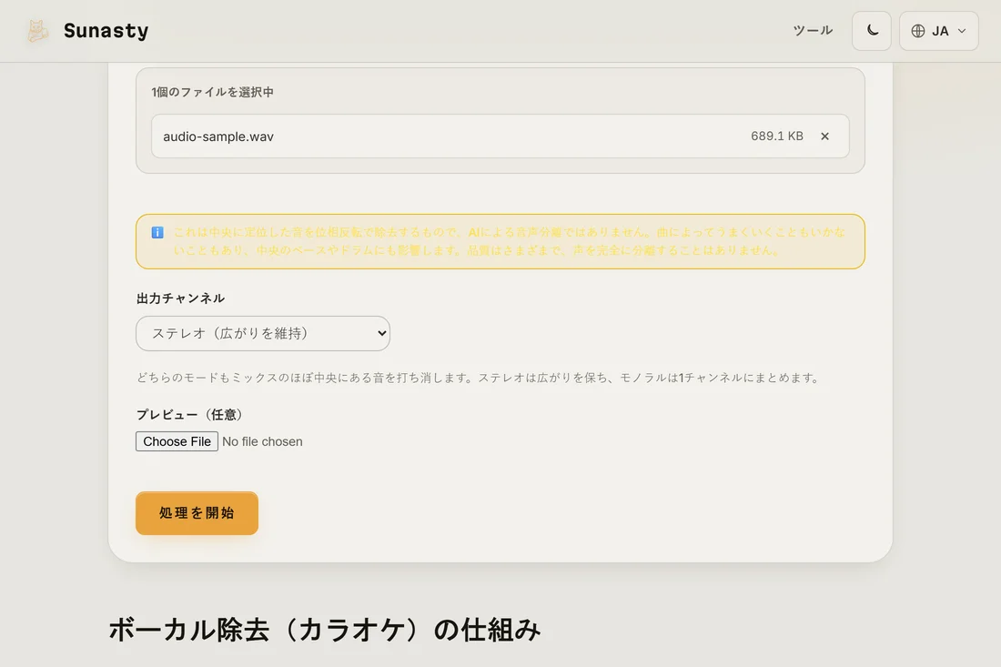Click the channel mode help description text
This screenshot has width=1001, height=667.
pyautogui.click(x=478, y=378)
